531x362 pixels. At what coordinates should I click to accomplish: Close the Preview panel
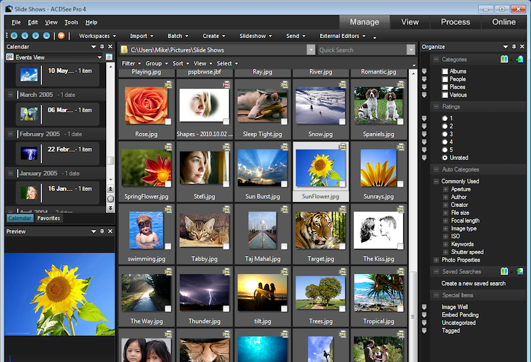click(x=110, y=231)
